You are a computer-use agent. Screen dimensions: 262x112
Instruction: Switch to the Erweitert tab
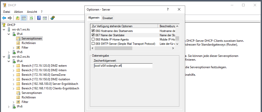107,18
